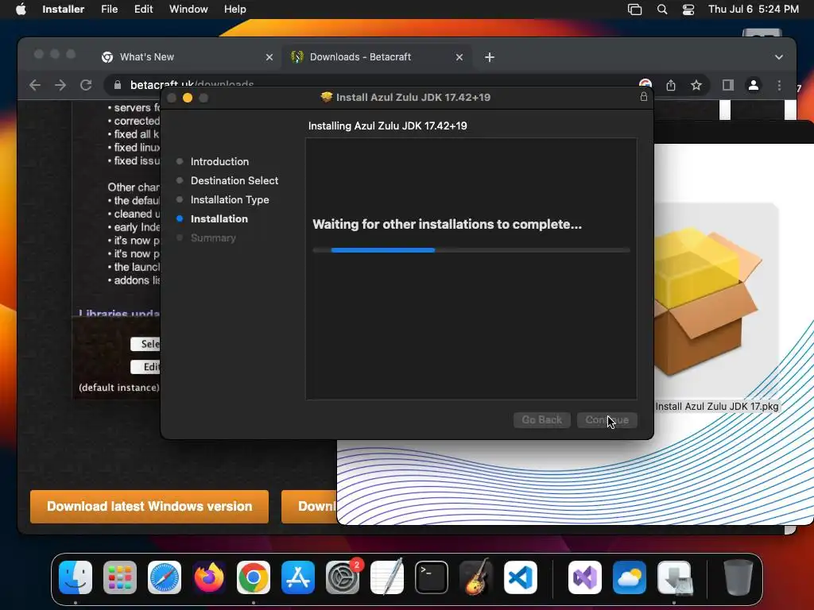Click the installation progress bar

471,250
